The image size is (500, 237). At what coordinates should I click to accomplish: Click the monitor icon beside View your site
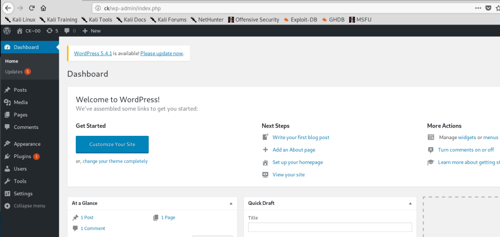coord(265,175)
